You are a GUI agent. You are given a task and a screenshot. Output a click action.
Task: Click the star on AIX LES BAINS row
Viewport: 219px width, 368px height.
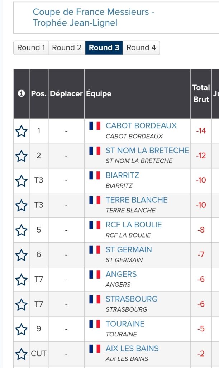[x=22, y=354]
